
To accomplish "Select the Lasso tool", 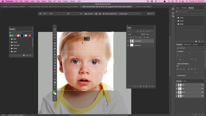I will coord(55,35).
